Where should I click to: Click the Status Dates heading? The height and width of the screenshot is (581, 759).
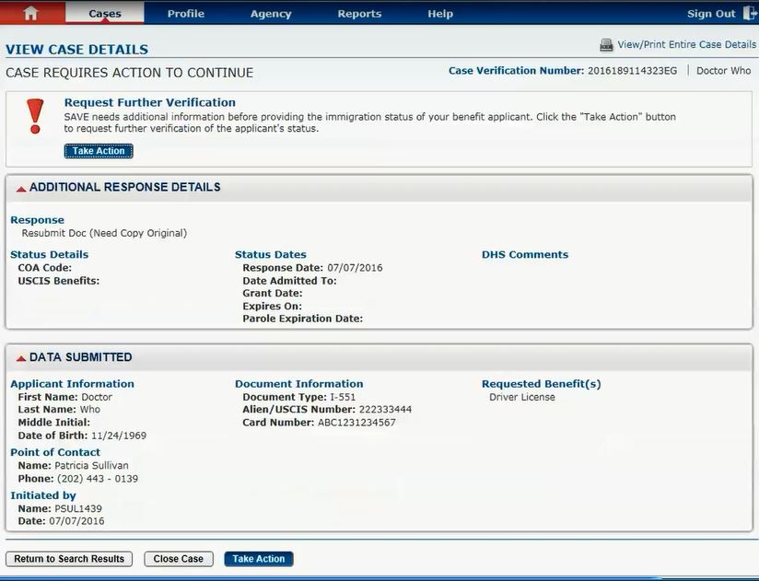click(x=271, y=254)
